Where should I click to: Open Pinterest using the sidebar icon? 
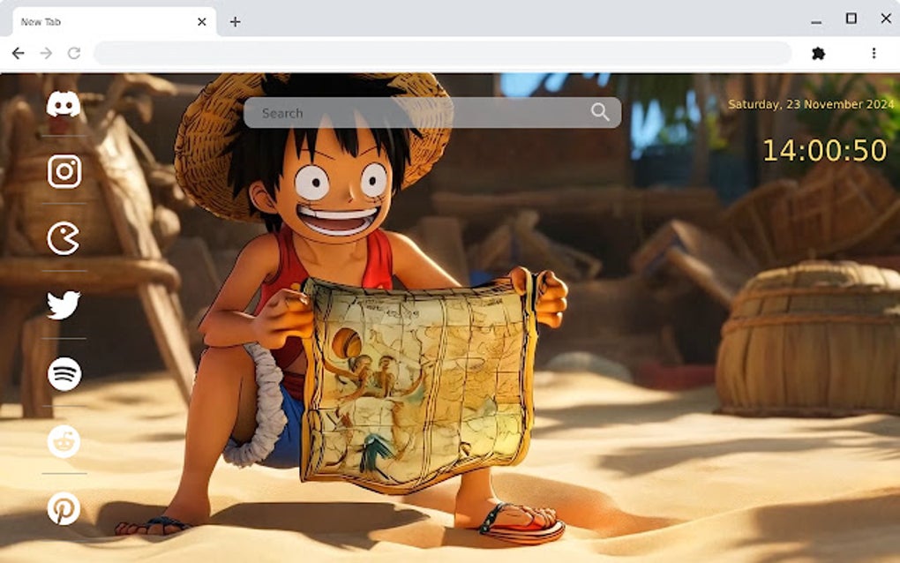63,508
